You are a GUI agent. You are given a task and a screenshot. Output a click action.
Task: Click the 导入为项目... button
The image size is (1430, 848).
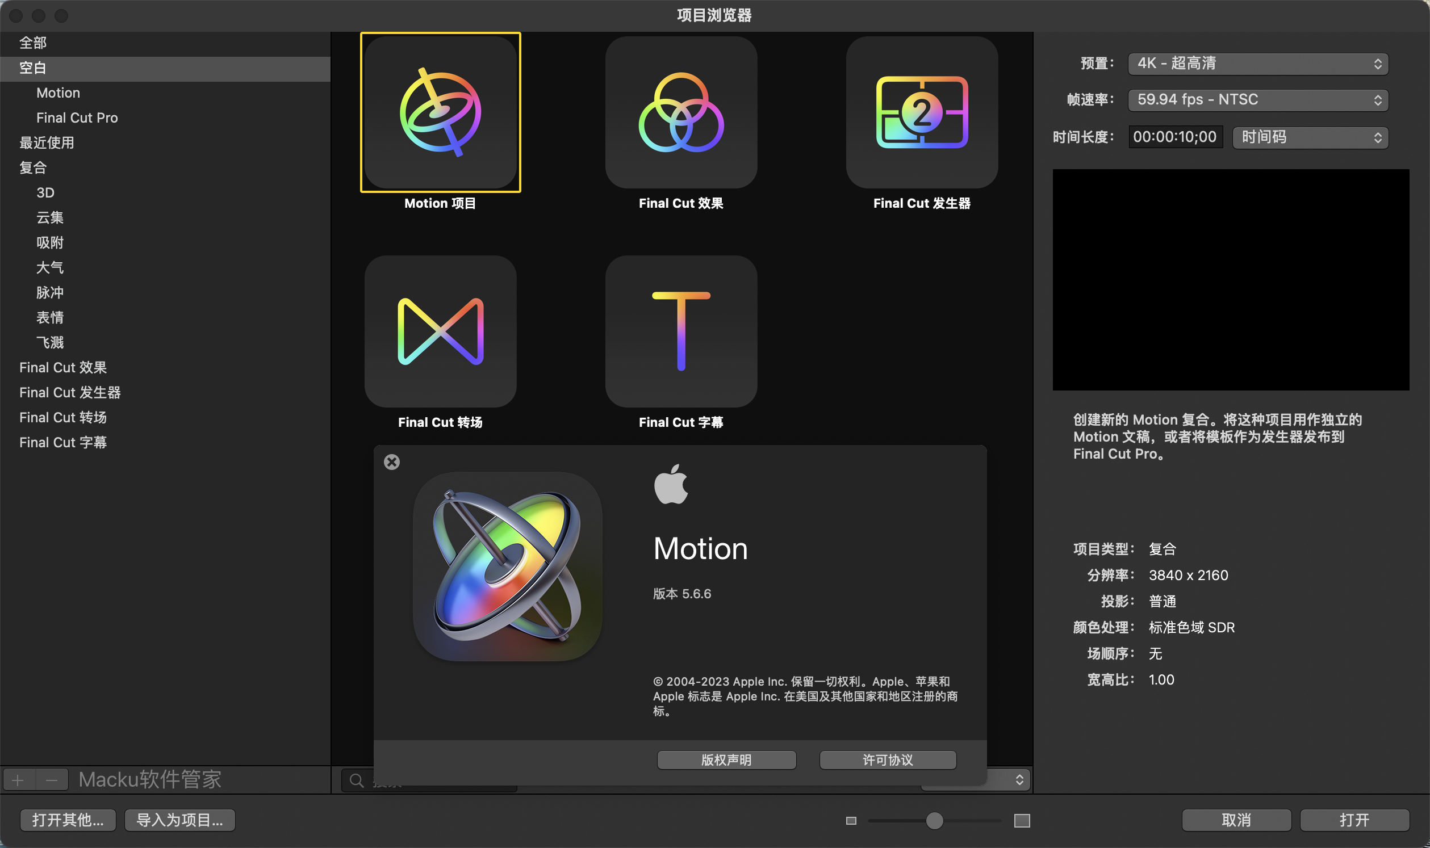[x=179, y=821]
